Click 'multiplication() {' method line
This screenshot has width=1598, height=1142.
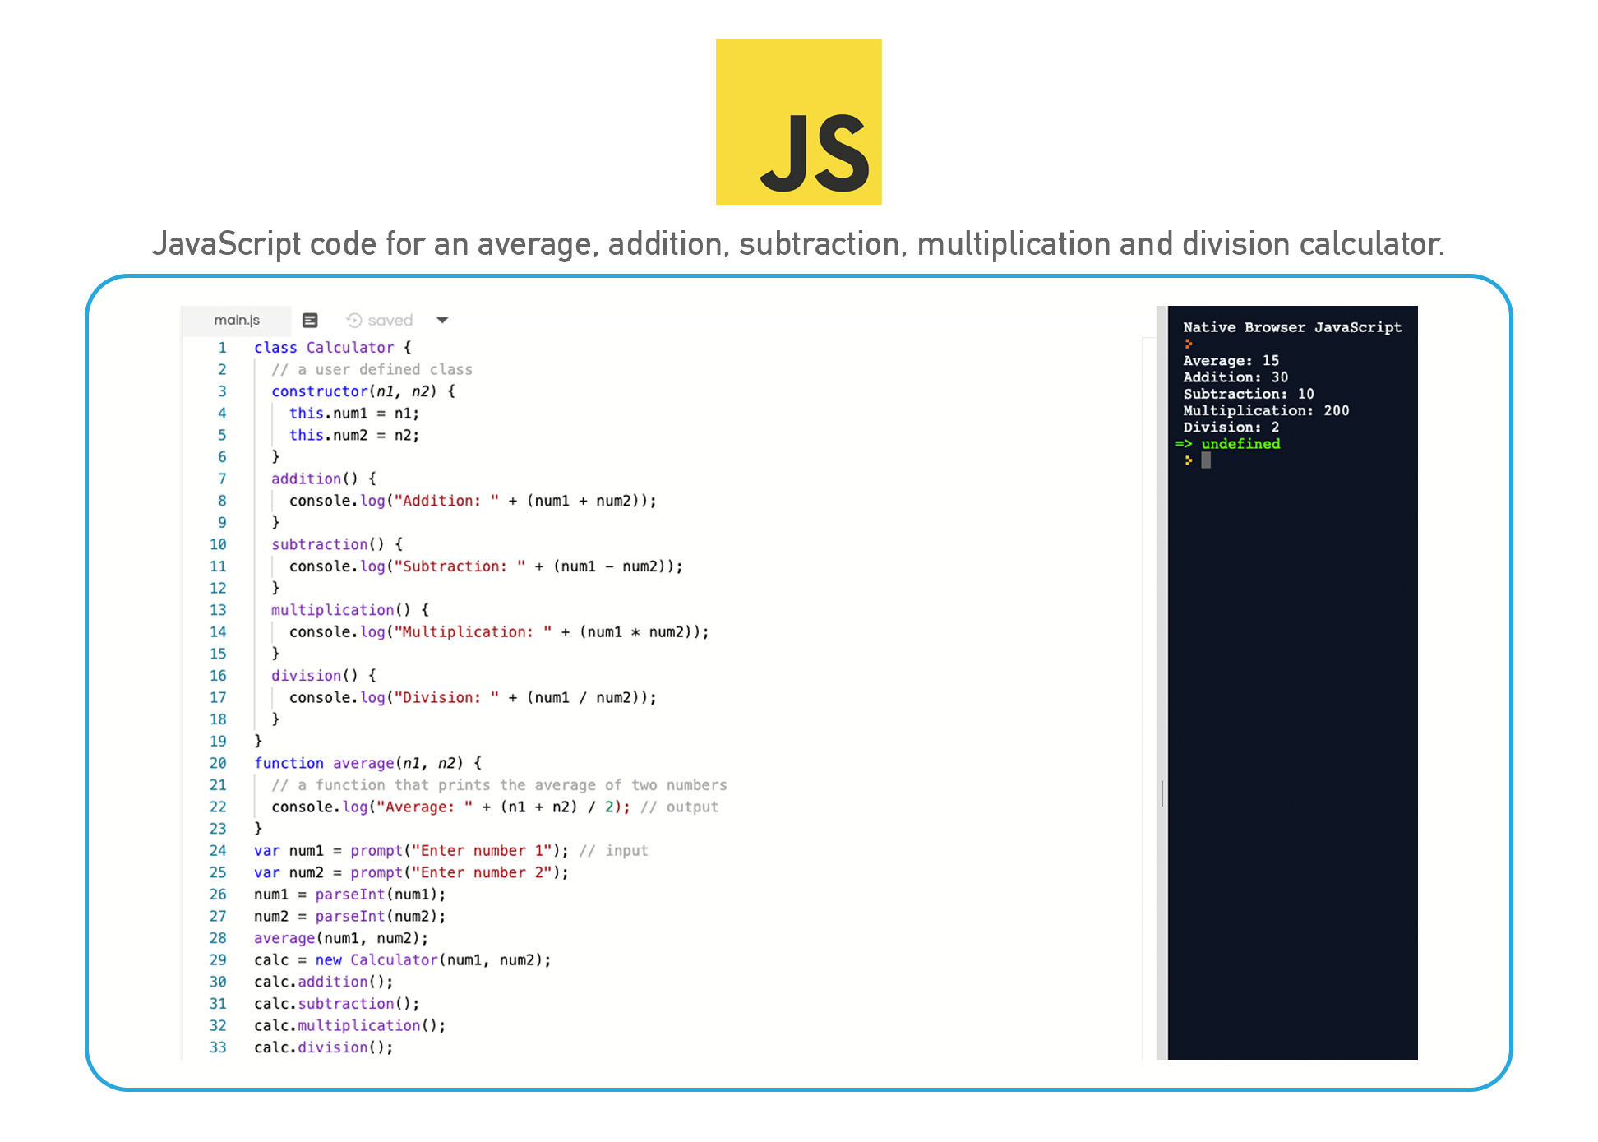pos(350,610)
